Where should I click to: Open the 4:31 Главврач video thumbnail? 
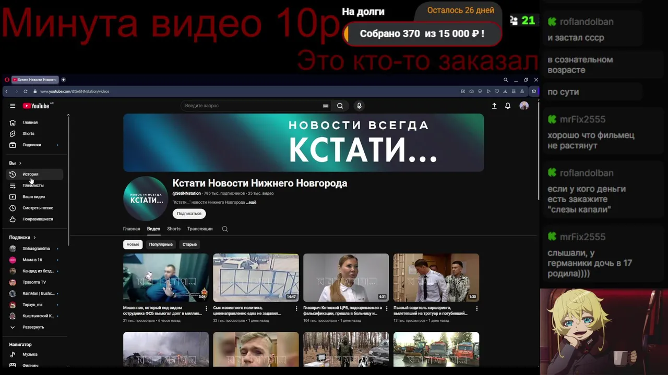pos(346,278)
